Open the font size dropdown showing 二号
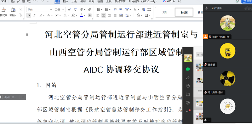Screen dimensions: 252x124 [x=59, y=10]
